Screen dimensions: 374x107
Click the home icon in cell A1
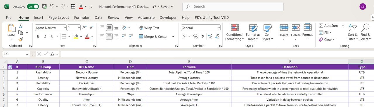(10, 67)
